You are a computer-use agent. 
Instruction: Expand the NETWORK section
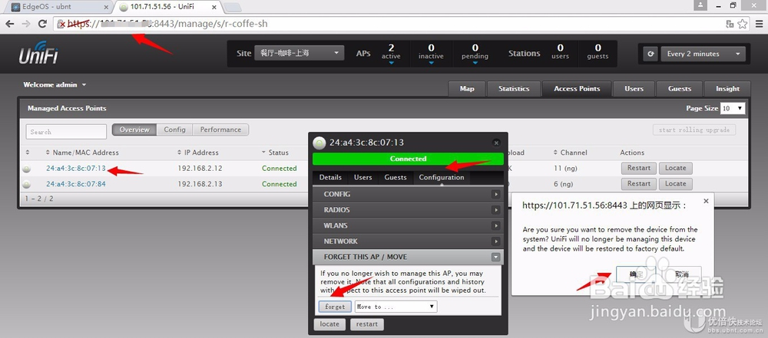[x=408, y=241]
